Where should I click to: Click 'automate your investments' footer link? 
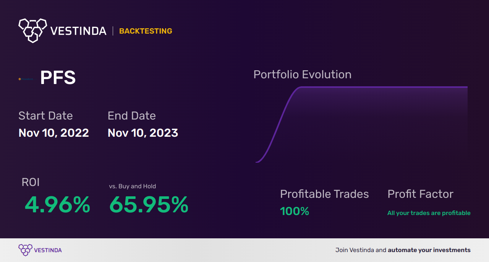pos(429,250)
